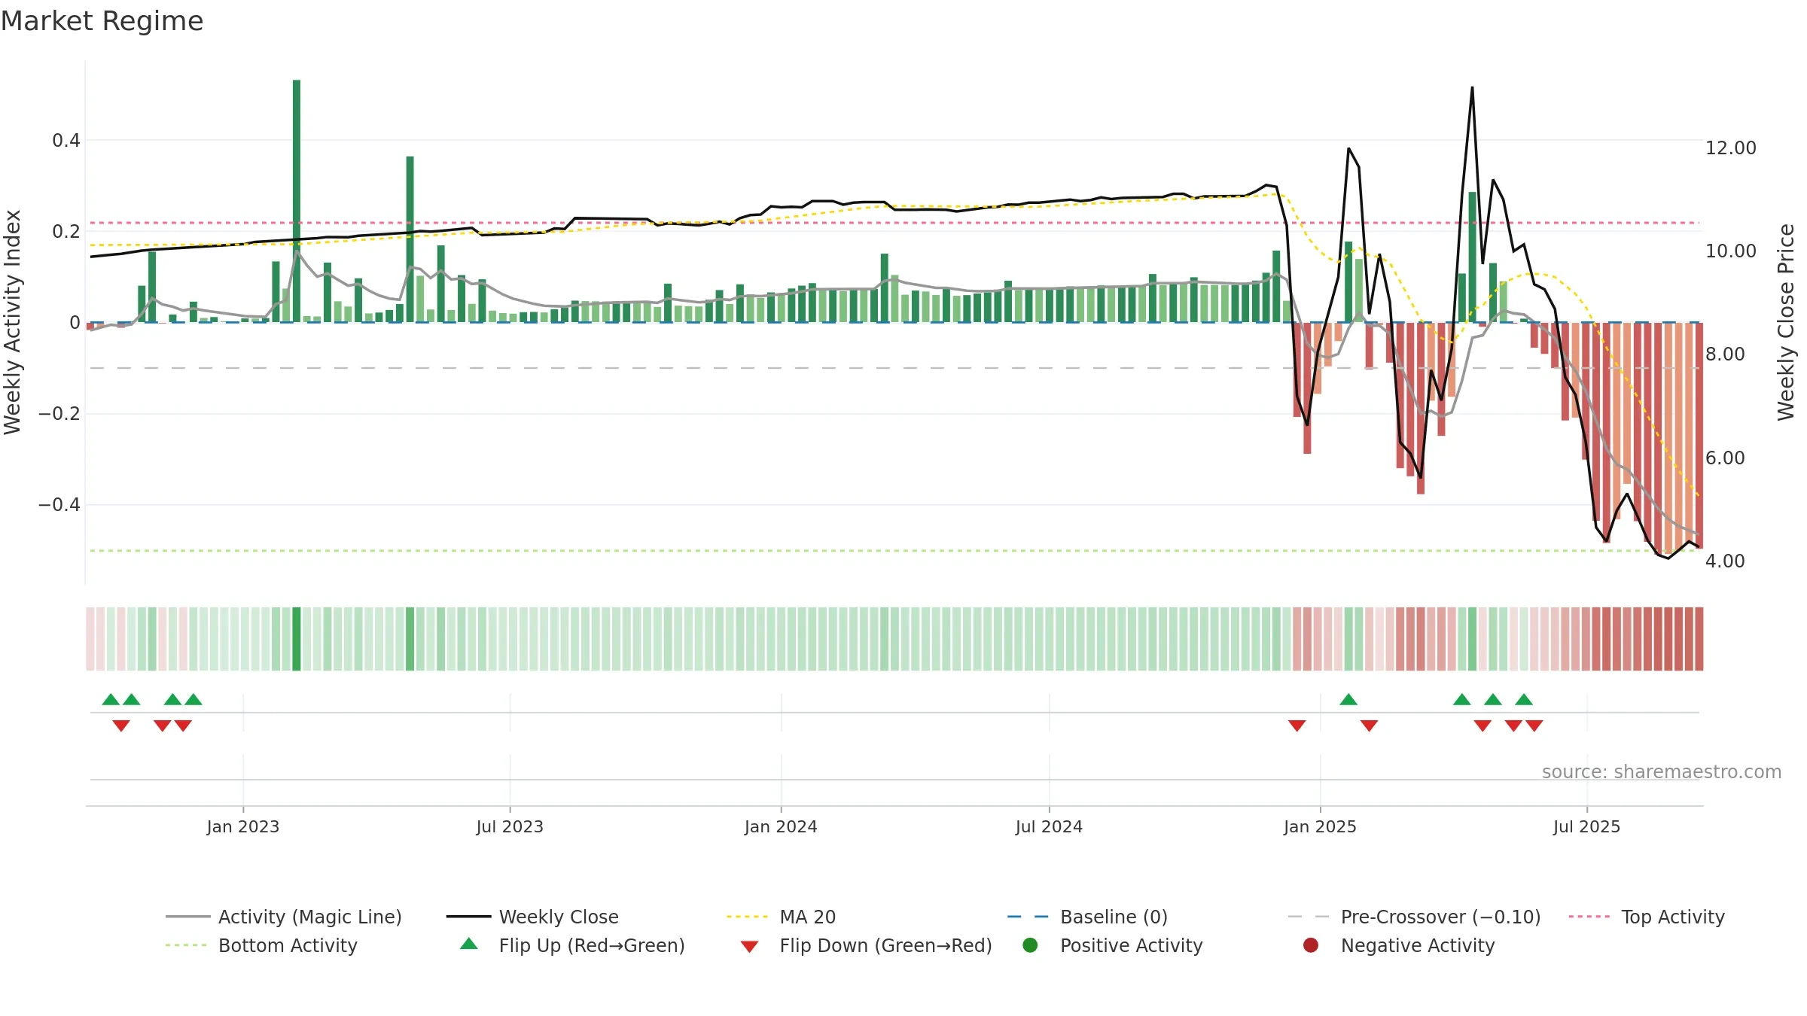Click the Activity (Magic Line) legend entry
The image size is (1807, 1016).
pos(284,917)
